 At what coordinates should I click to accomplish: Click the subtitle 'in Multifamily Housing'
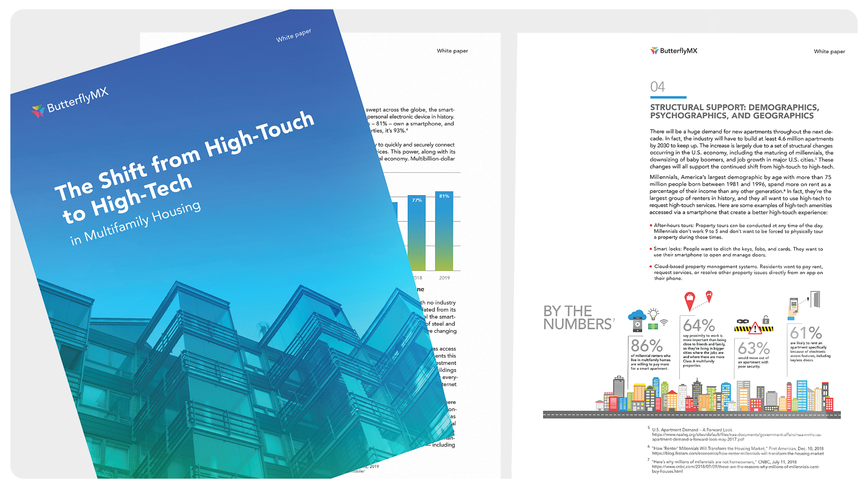pos(135,223)
